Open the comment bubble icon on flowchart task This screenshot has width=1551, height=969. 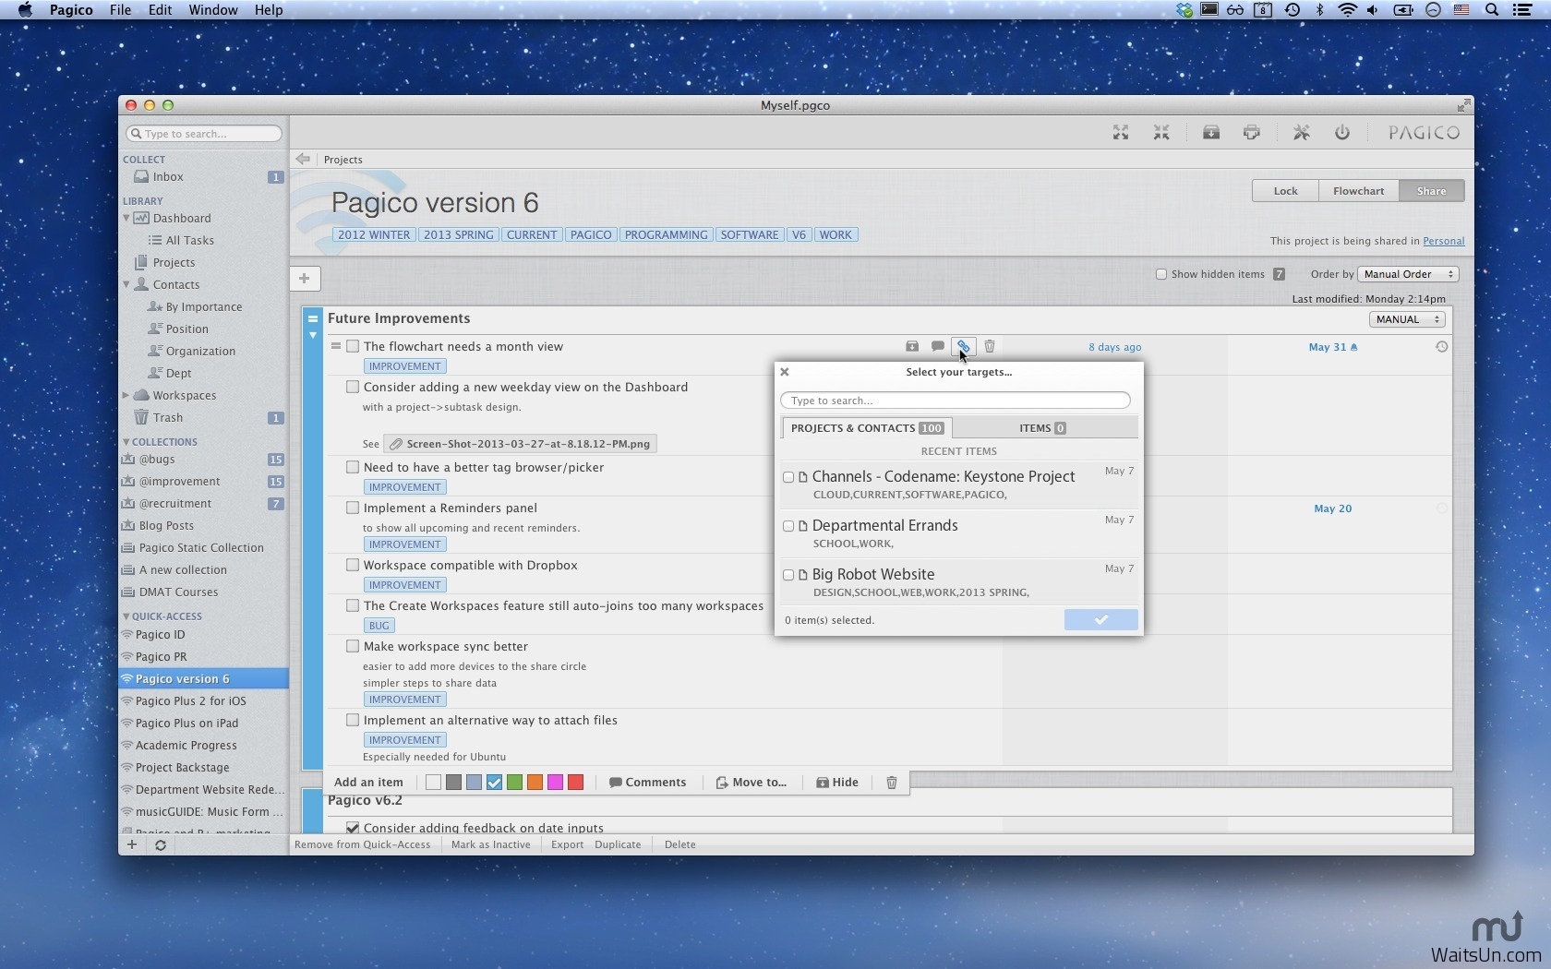click(937, 346)
